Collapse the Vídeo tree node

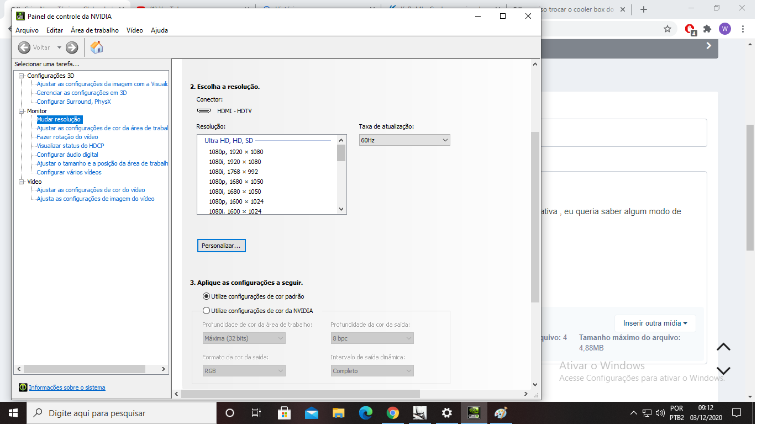click(x=22, y=182)
